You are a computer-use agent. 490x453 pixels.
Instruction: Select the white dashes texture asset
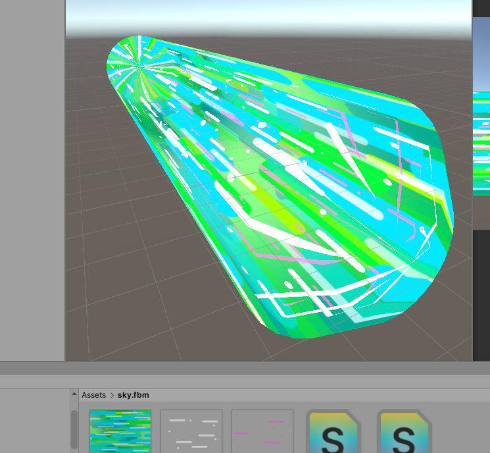(191, 431)
